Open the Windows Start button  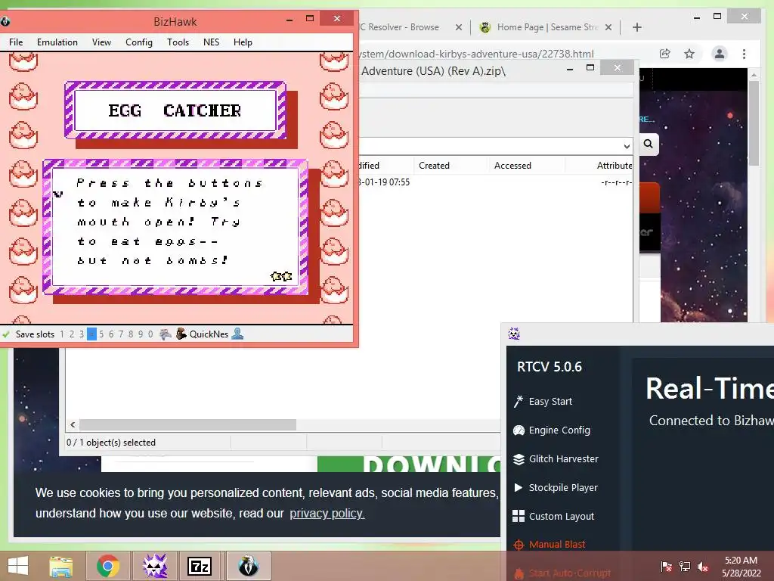pos(18,566)
